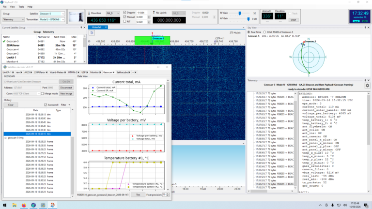The height and width of the screenshot is (209, 372).
Task: Close the Current Satellite Group panel
Action: click(84, 28)
